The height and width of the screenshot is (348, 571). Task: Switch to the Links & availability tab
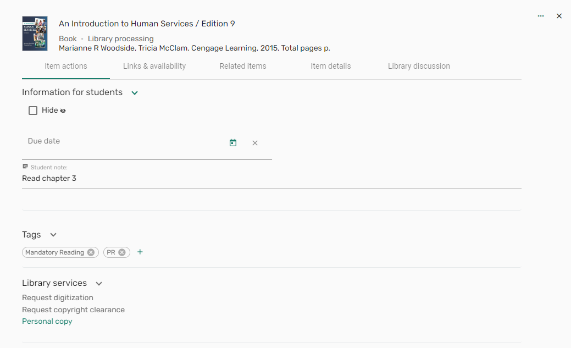coord(154,66)
